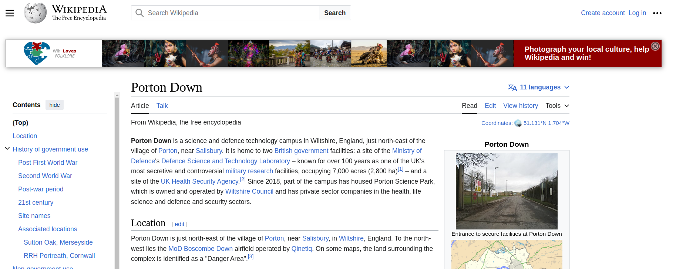The image size is (676, 269).
Task: Open the Tools dropdown menu
Action: pyautogui.click(x=557, y=106)
